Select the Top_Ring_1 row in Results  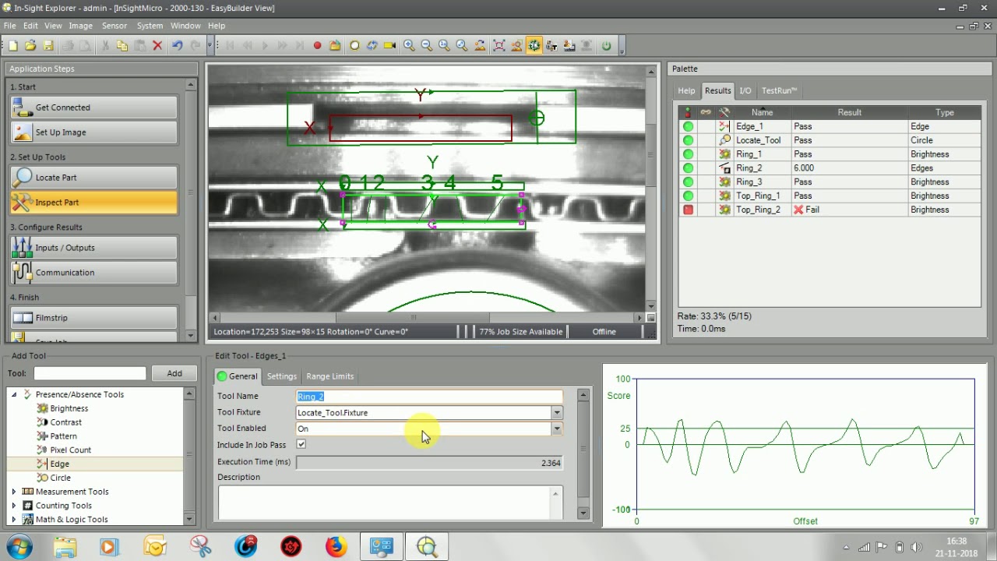click(x=830, y=196)
